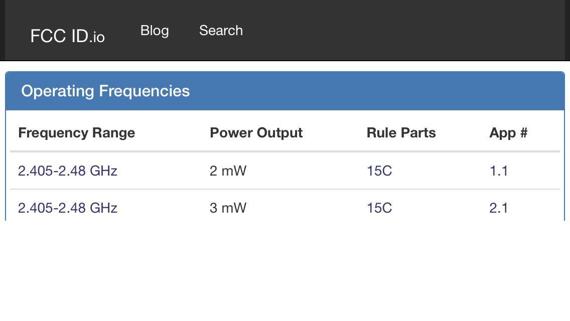Click empty blue header bar right of title
The height and width of the screenshot is (321, 570).
pyautogui.click(x=376, y=91)
